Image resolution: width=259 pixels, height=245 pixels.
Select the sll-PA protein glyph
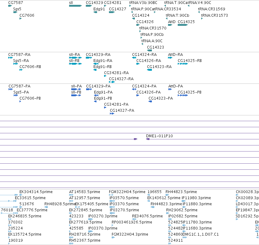pos(76,89)
